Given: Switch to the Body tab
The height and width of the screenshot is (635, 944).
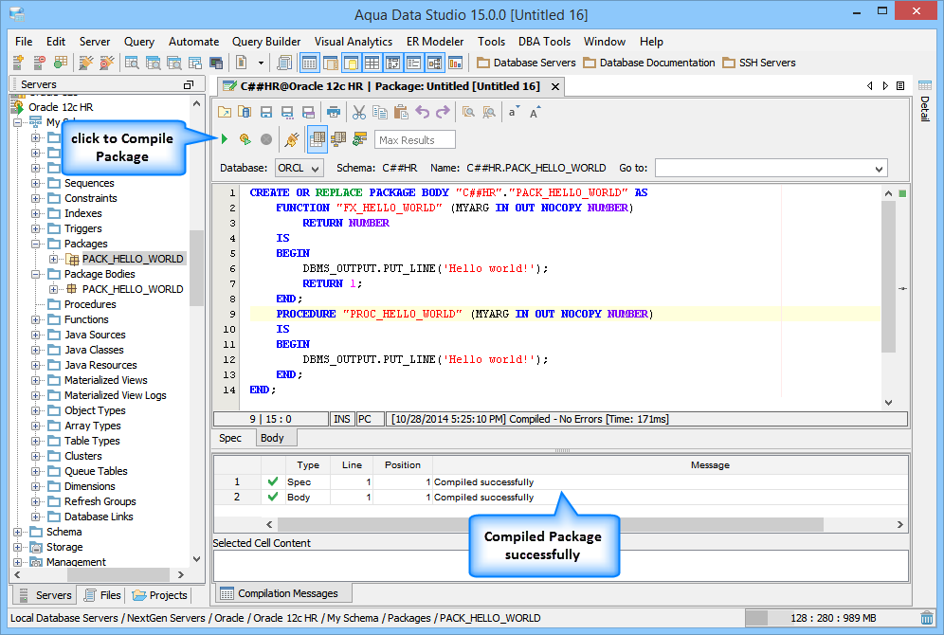Looking at the screenshot, I should point(272,438).
